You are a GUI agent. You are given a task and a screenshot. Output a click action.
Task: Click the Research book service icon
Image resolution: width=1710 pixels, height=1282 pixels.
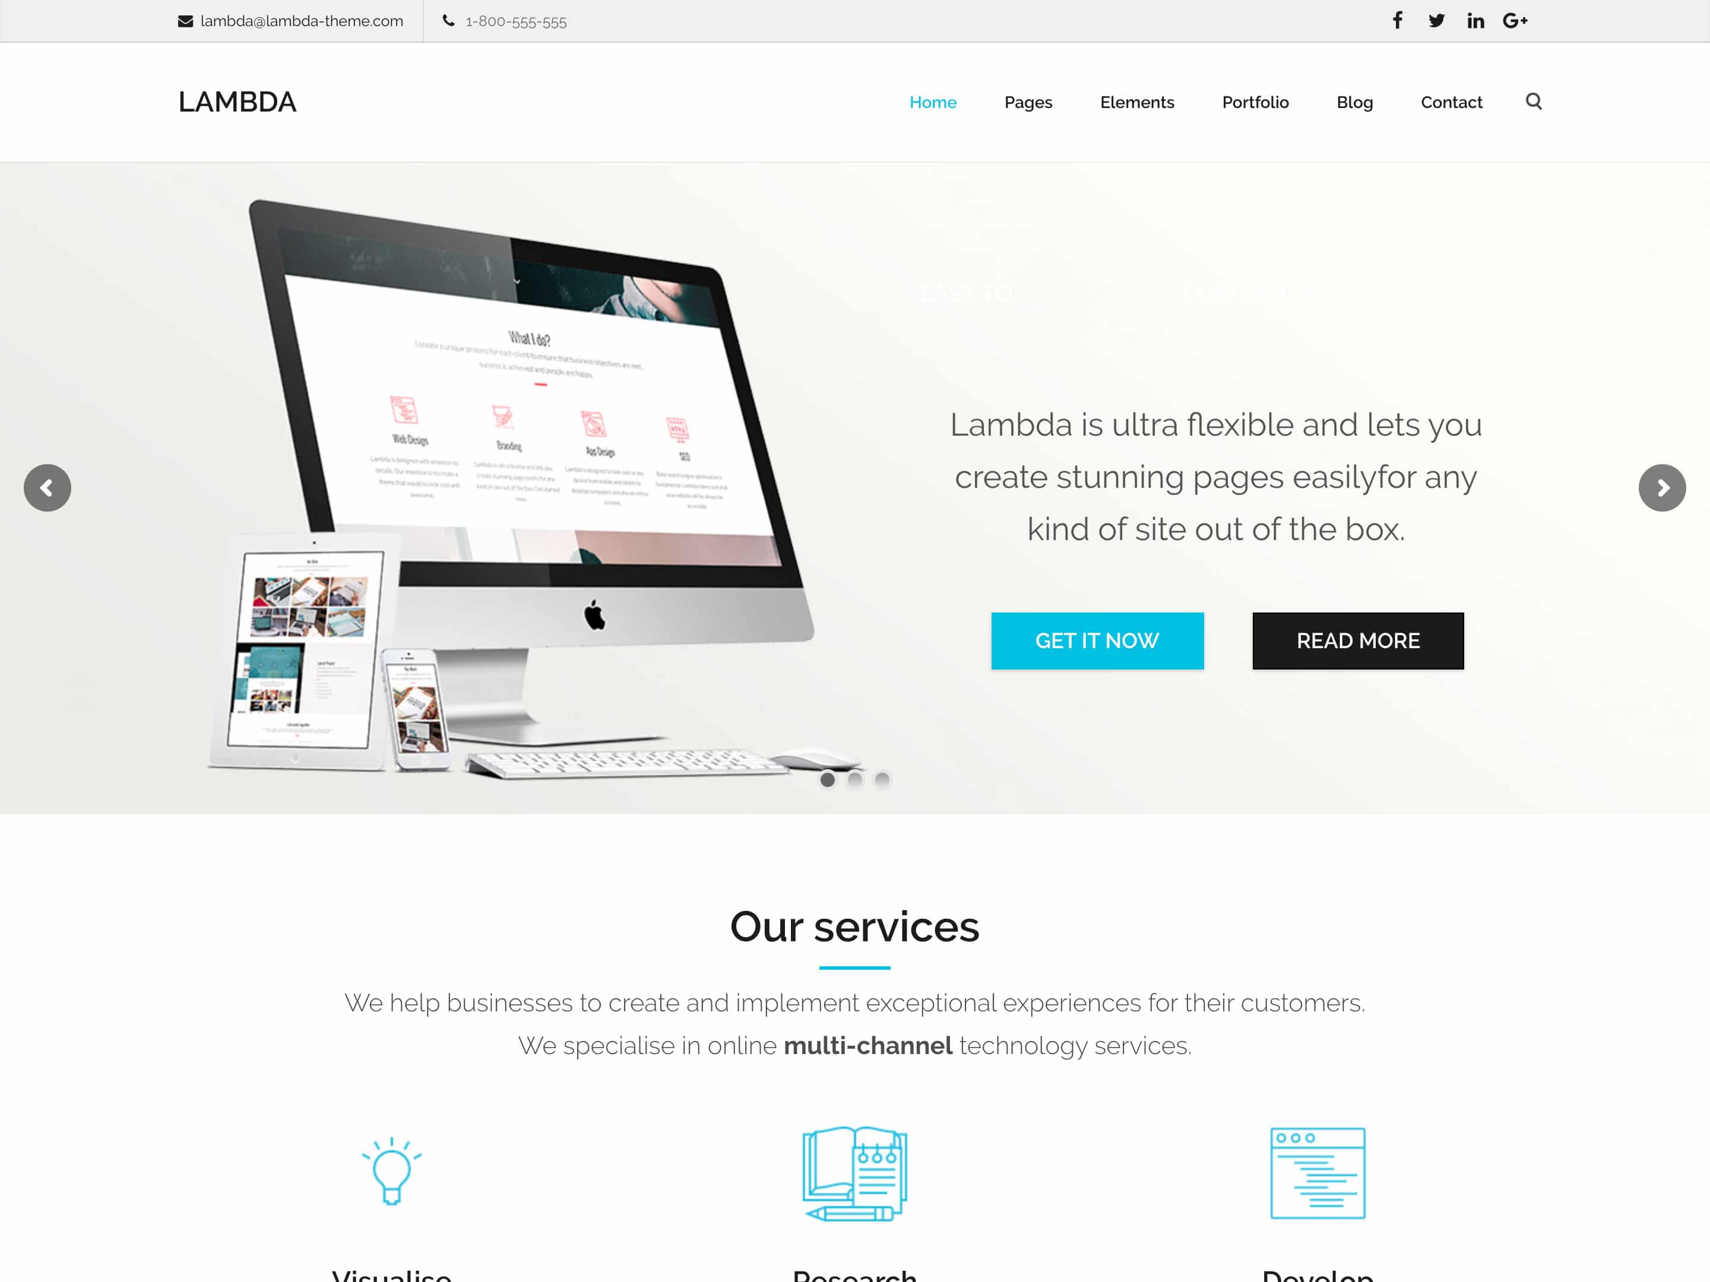pyautogui.click(x=854, y=1172)
